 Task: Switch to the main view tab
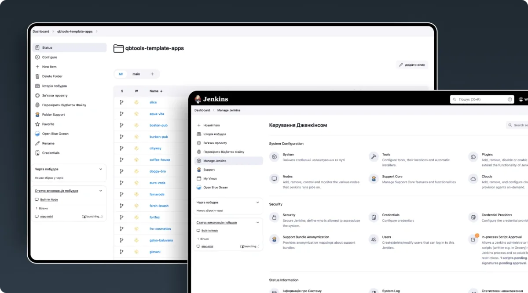click(x=136, y=74)
